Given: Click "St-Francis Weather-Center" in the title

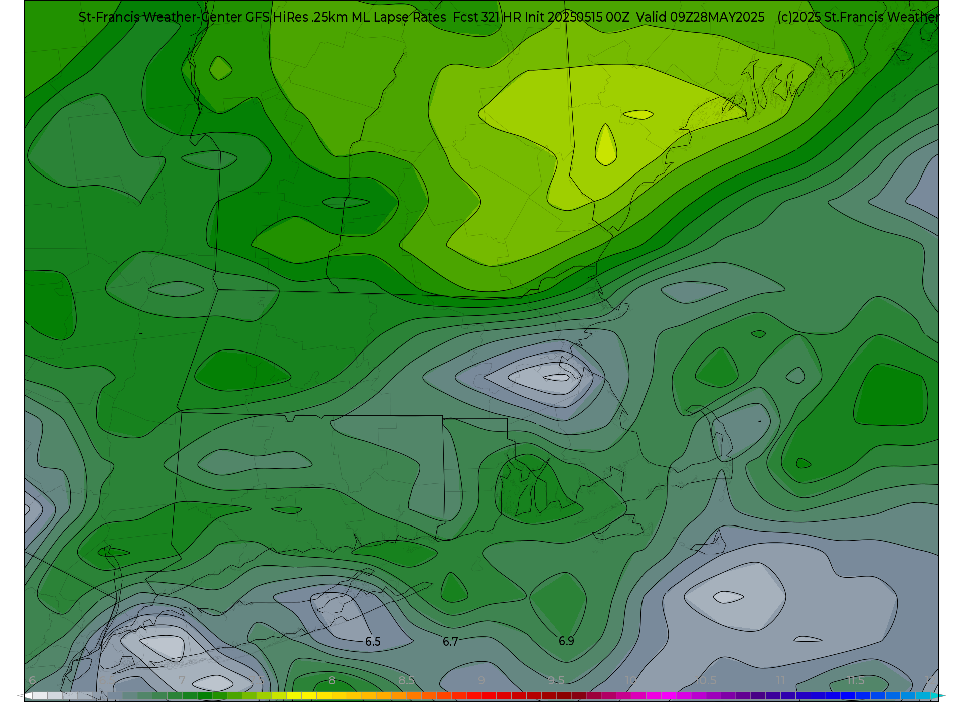Looking at the screenshot, I should click(160, 17).
